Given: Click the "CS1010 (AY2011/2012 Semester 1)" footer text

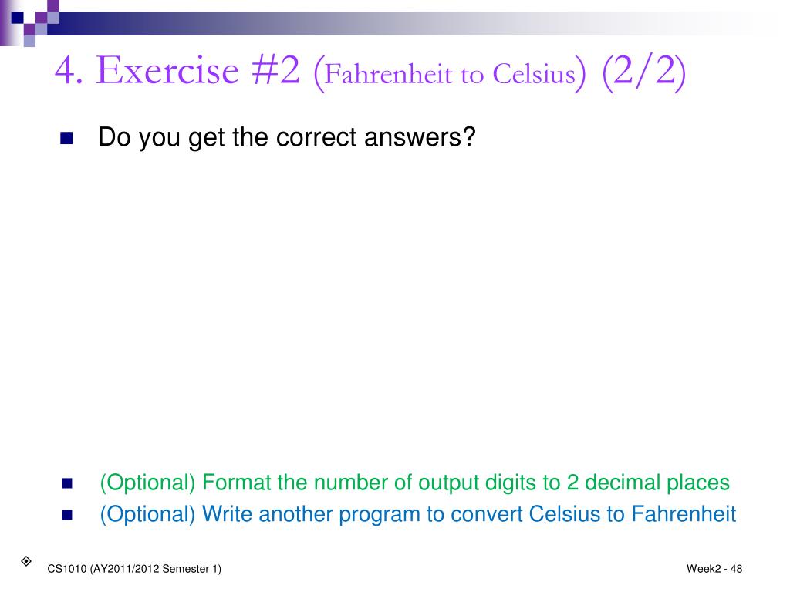Looking at the screenshot, I should (x=134, y=569).
